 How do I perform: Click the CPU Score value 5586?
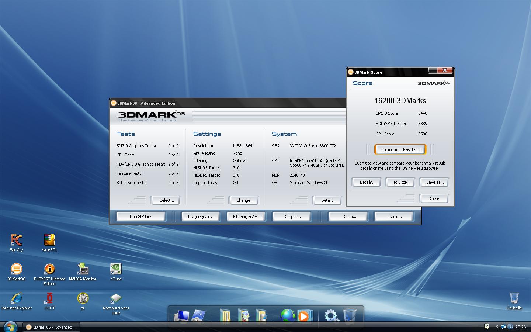(x=423, y=134)
